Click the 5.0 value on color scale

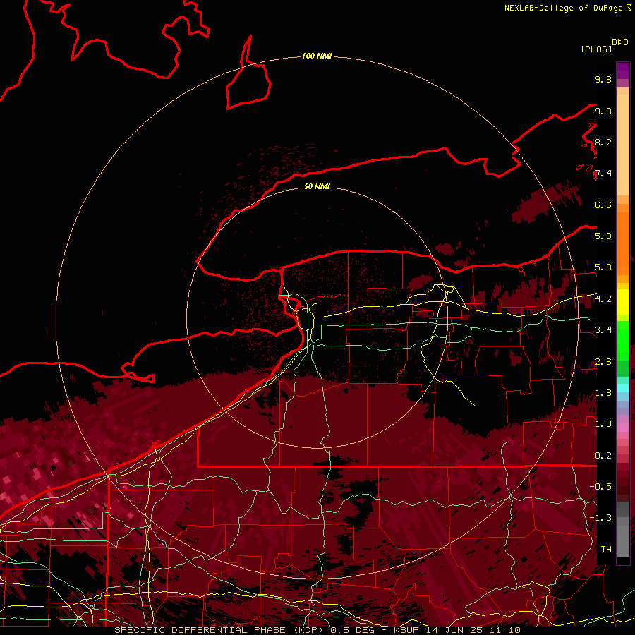pyautogui.click(x=603, y=267)
